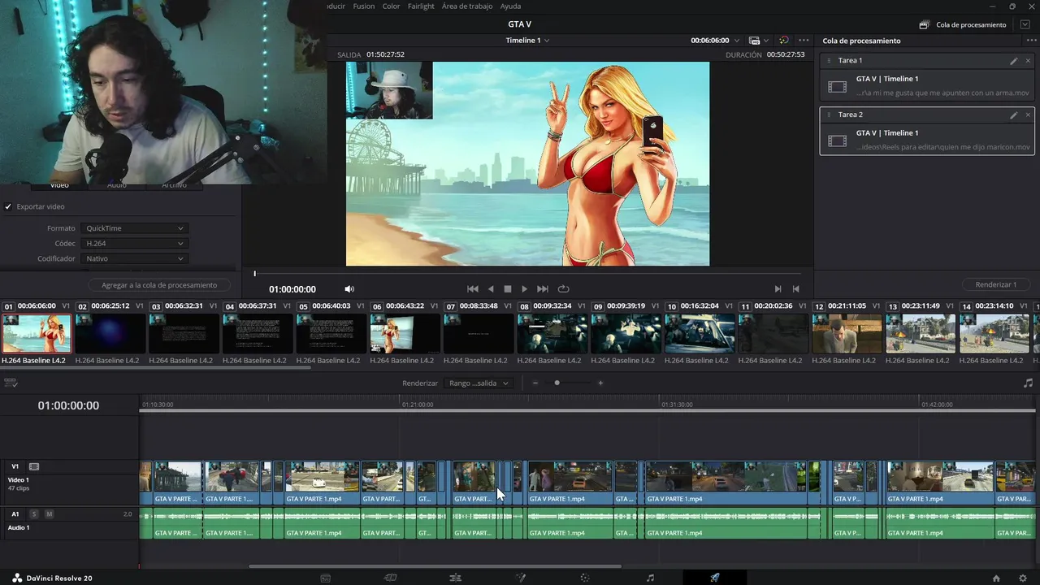The image size is (1040, 585).
Task: Click the render cache icon in viewer bar
Action: coord(755,41)
